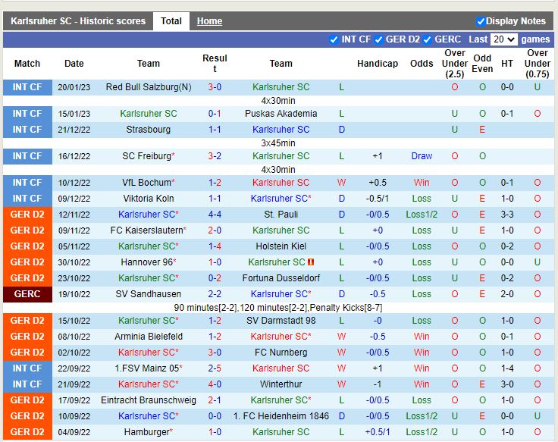Click the Fortuna Dusseldorf team name
Image resolution: width=558 pixels, height=442 pixels.
(281, 278)
